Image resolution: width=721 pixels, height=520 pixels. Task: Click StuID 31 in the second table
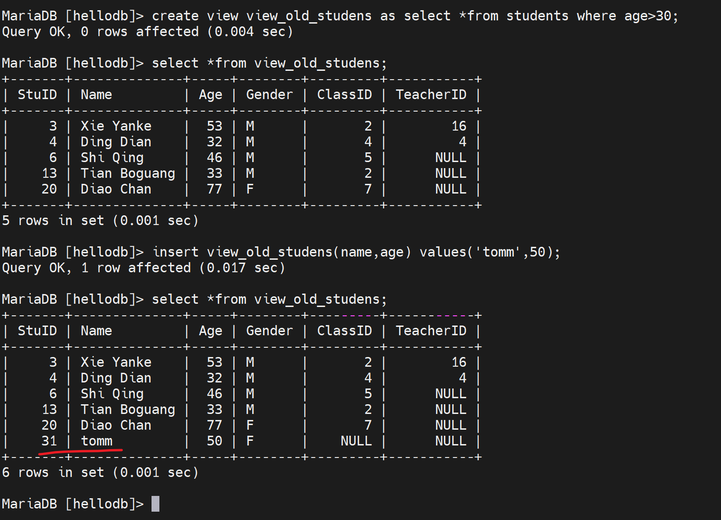[x=49, y=441]
